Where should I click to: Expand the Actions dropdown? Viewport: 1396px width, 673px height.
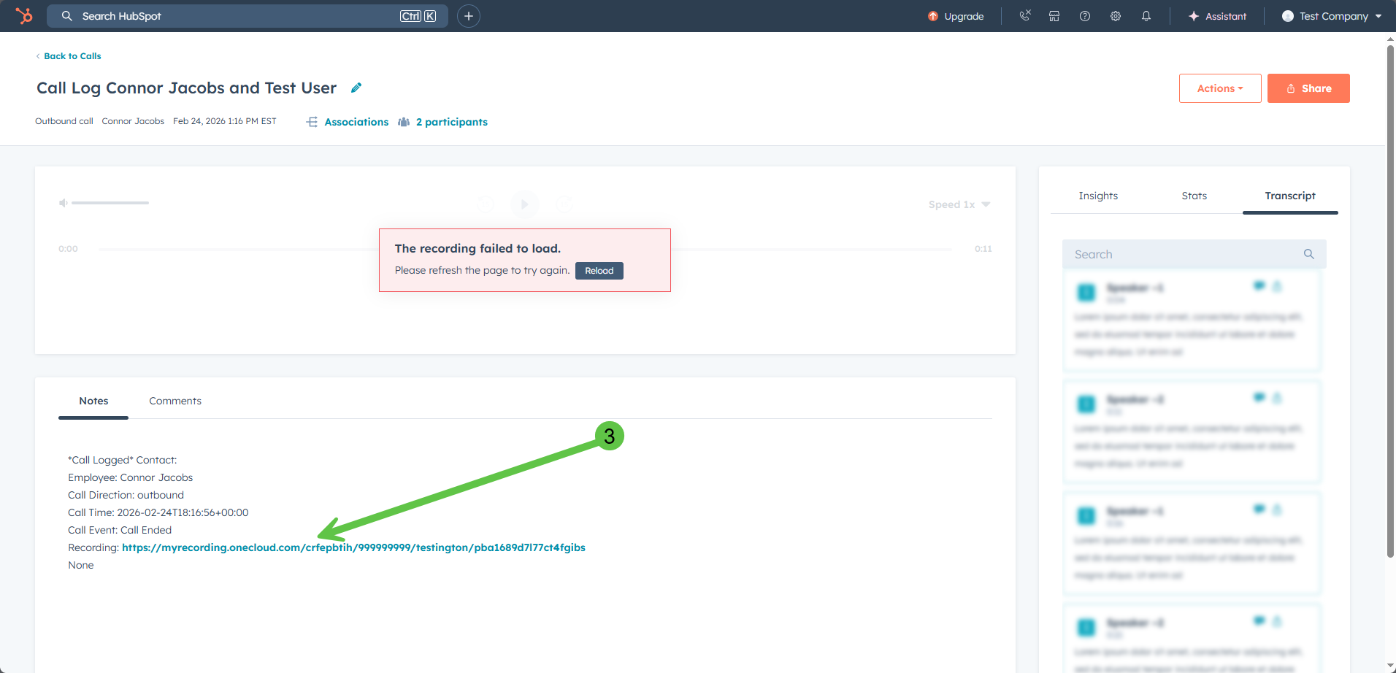tap(1219, 88)
